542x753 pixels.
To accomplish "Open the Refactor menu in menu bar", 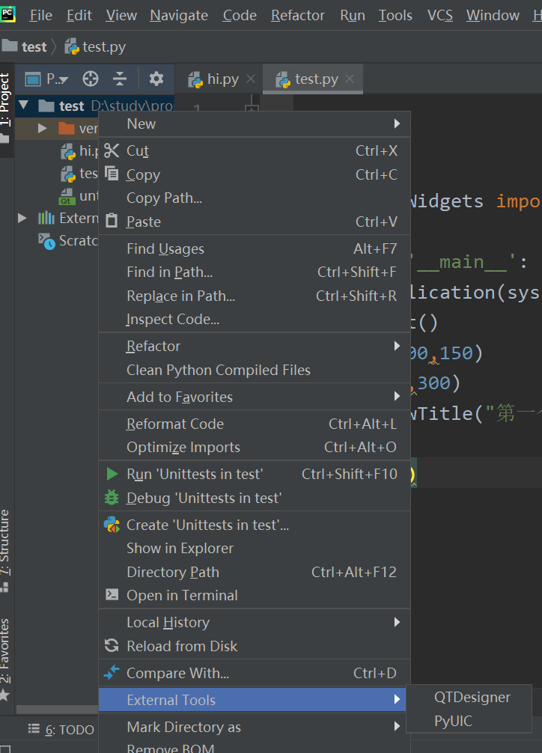I will tap(297, 15).
